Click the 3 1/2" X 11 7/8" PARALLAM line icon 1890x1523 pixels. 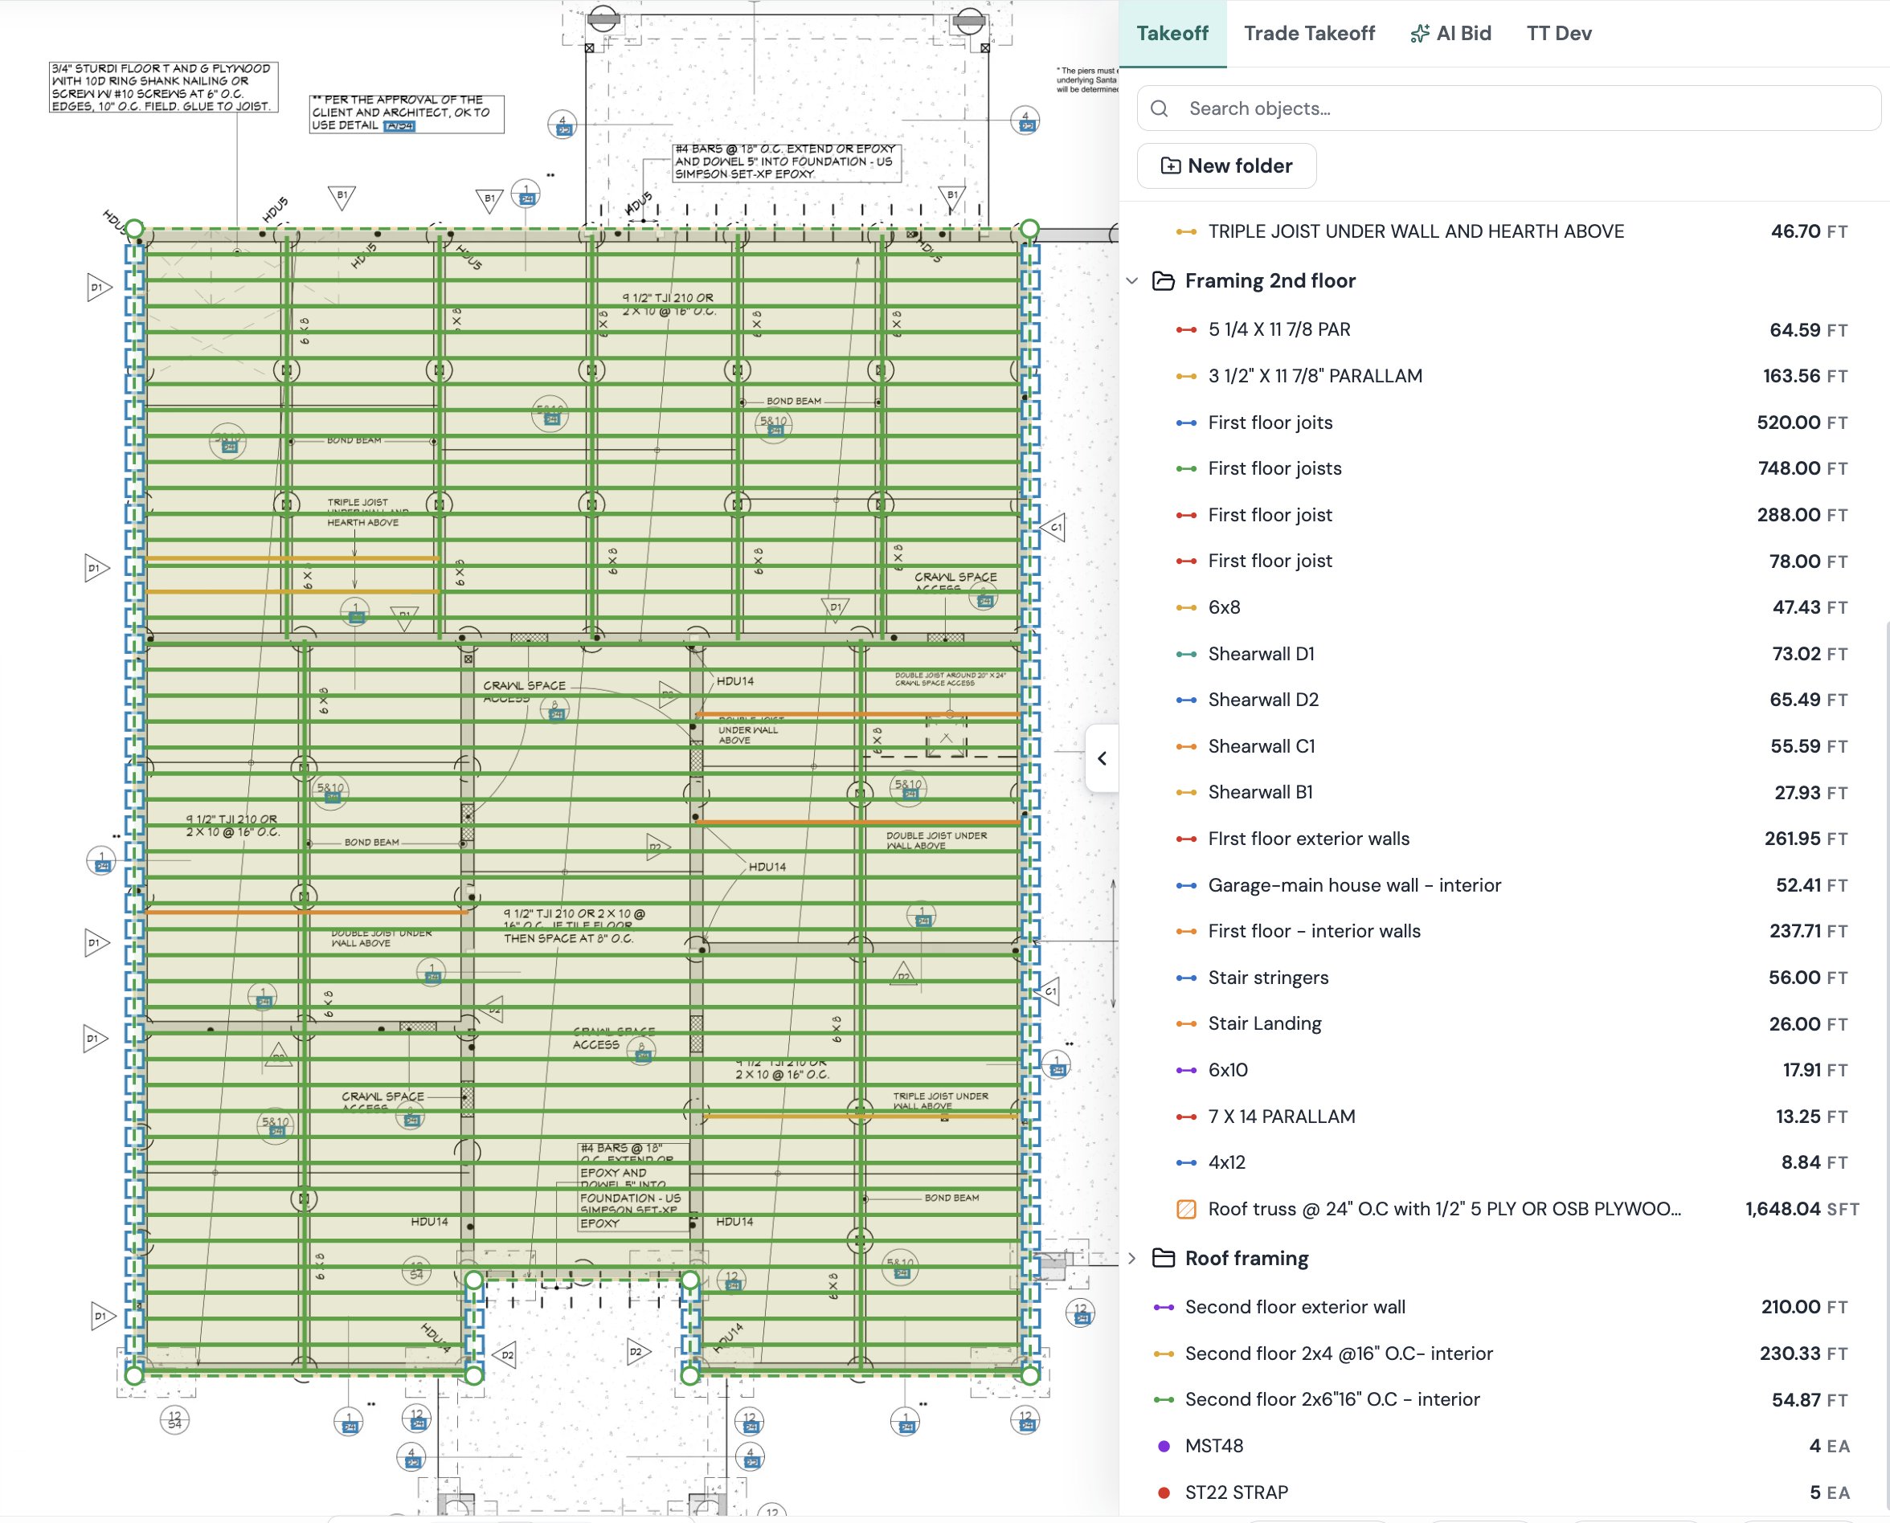(x=1185, y=377)
